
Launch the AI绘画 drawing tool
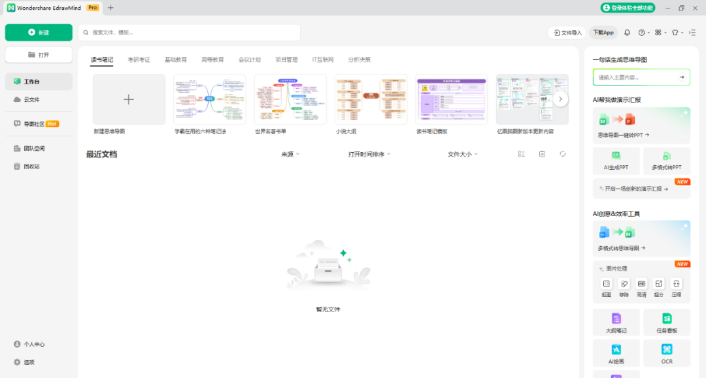tap(616, 352)
